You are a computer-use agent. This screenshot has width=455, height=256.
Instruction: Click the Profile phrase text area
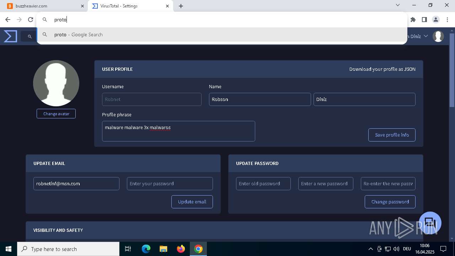tap(178, 131)
